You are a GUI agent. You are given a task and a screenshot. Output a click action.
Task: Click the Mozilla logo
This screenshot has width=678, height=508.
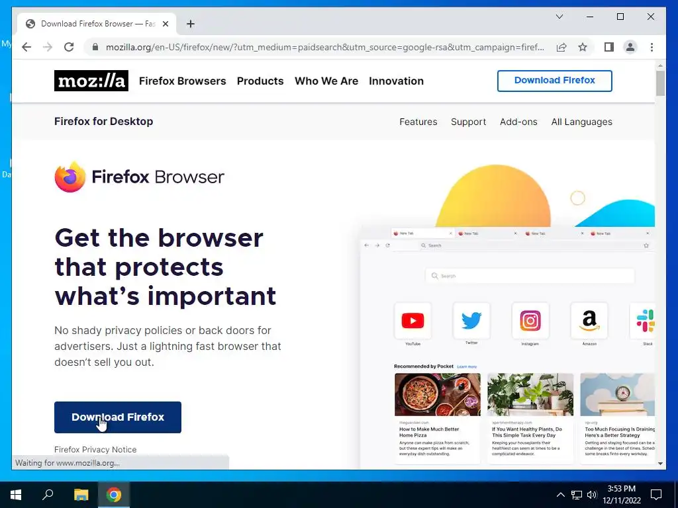tap(91, 81)
